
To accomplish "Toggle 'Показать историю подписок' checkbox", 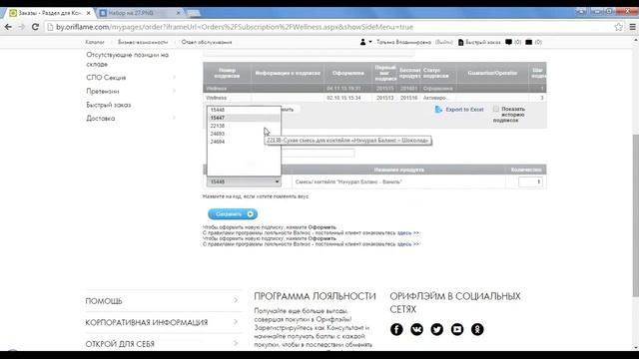I will pos(495,109).
